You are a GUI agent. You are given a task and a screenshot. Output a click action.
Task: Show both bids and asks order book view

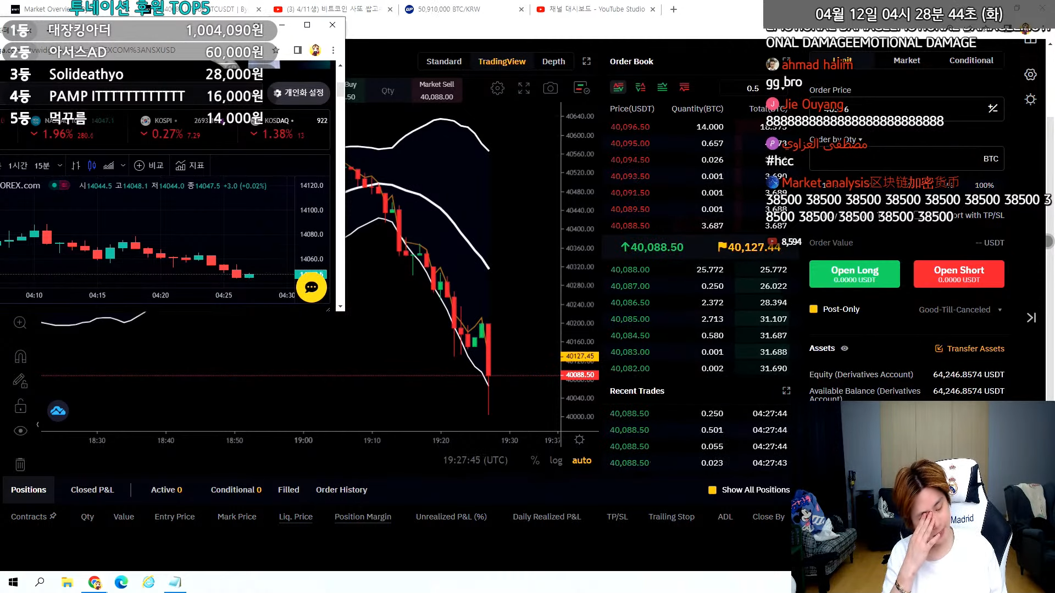[619, 87]
